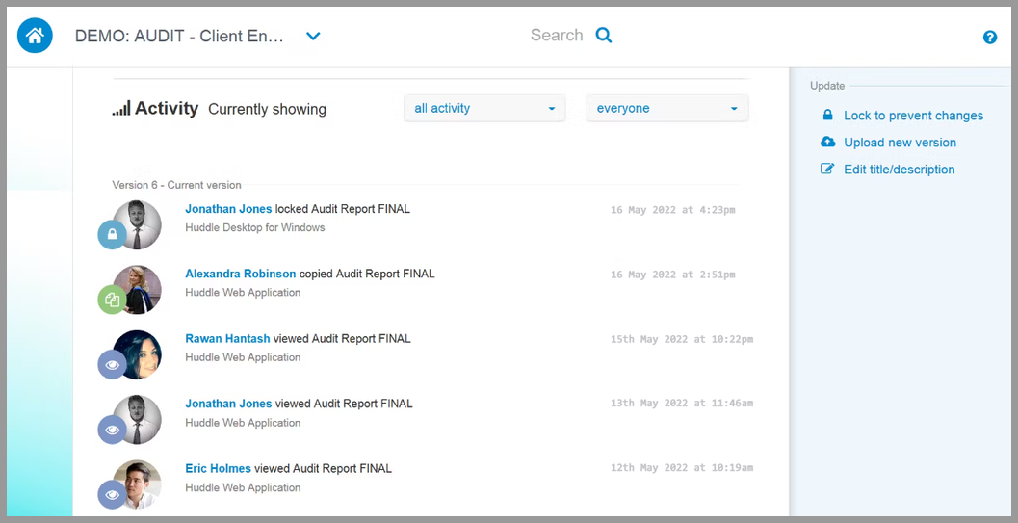Click the lock badge on Jonathan Jones's avatar

click(113, 234)
